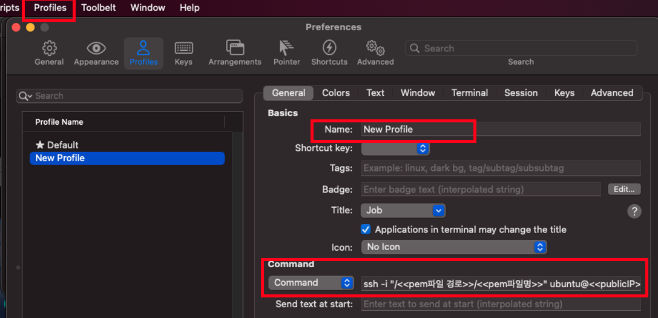The height and width of the screenshot is (318, 658).
Task: Open the Toolbelt menu
Action: point(99,7)
